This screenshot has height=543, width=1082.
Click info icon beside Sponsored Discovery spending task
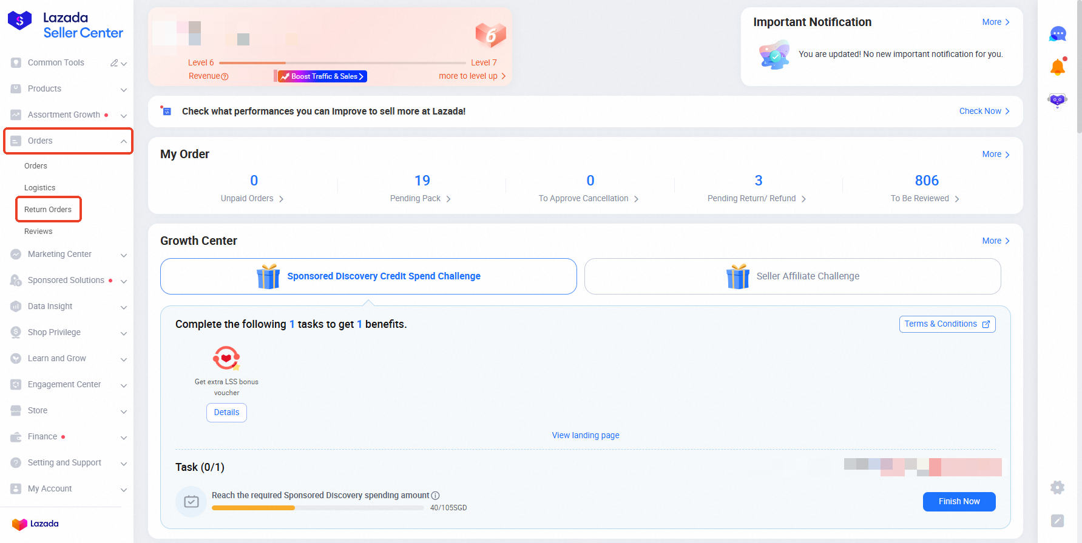[x=435, y=496]
